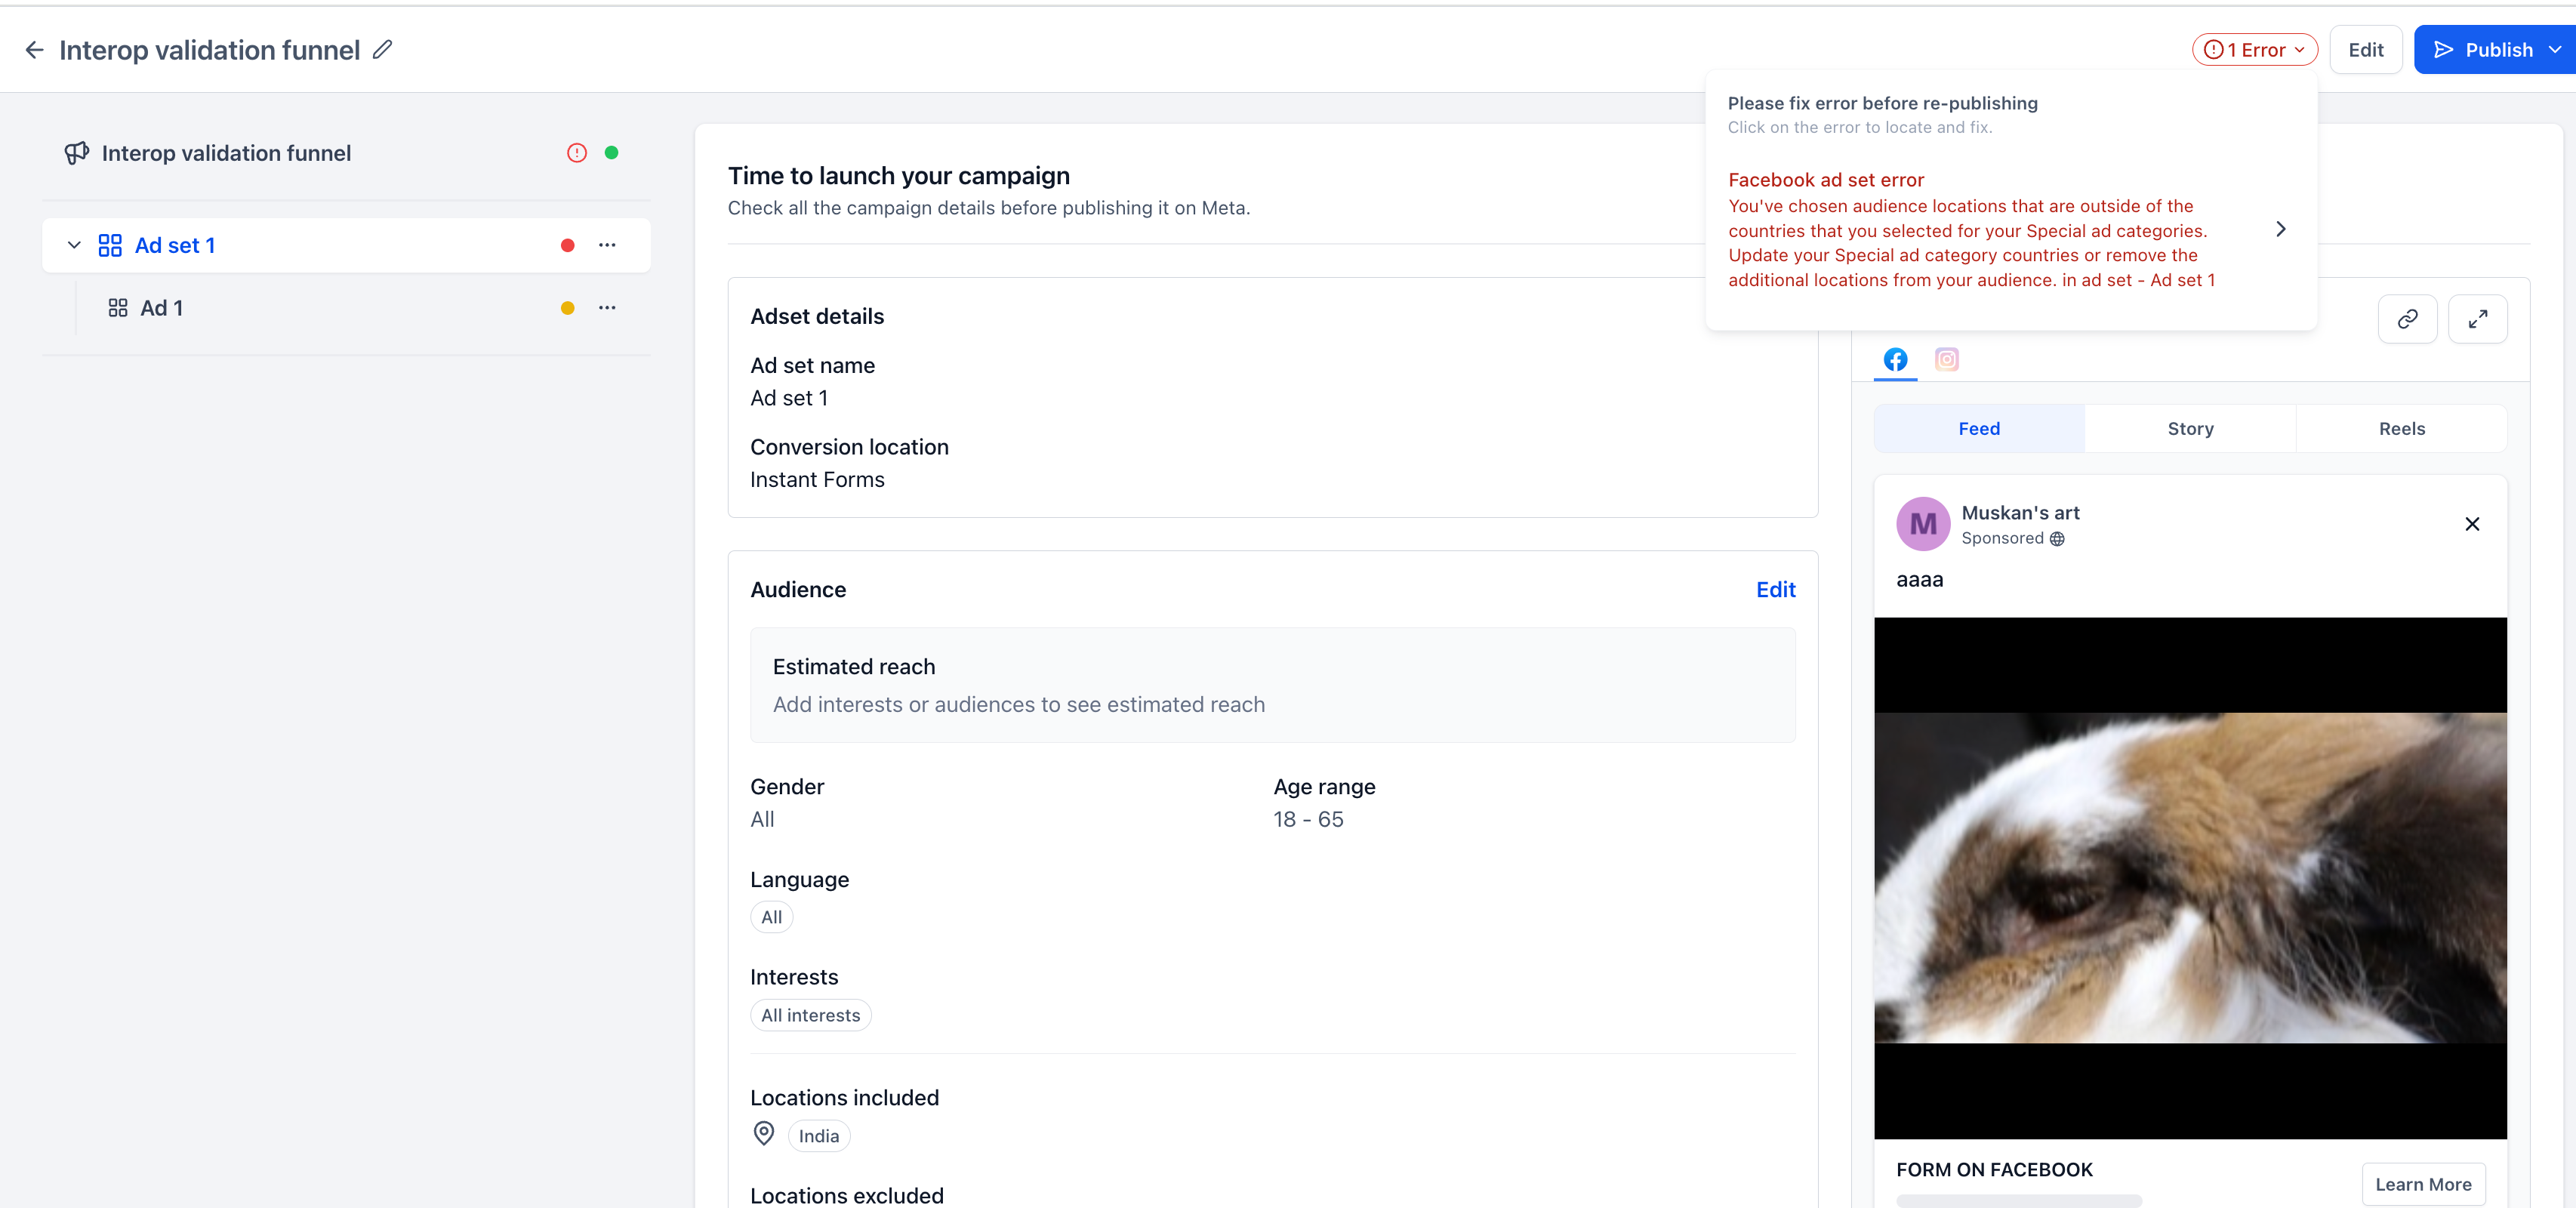Image resolution: width=2576 pixels, height=1208 pixels.
Task: Click the FORM ON FACEBOOK label
Action: (x=1993, y=1170)
